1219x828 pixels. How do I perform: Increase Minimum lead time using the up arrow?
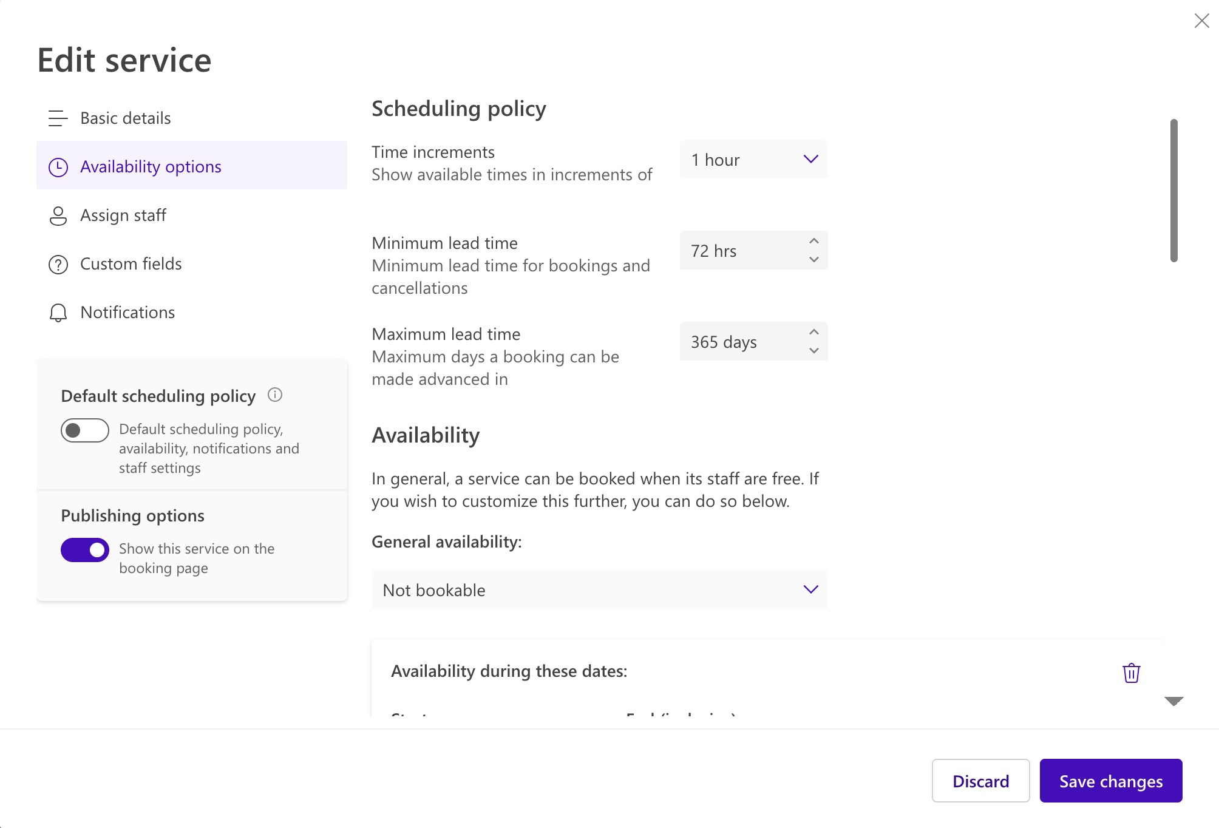[x=813, y=242]
